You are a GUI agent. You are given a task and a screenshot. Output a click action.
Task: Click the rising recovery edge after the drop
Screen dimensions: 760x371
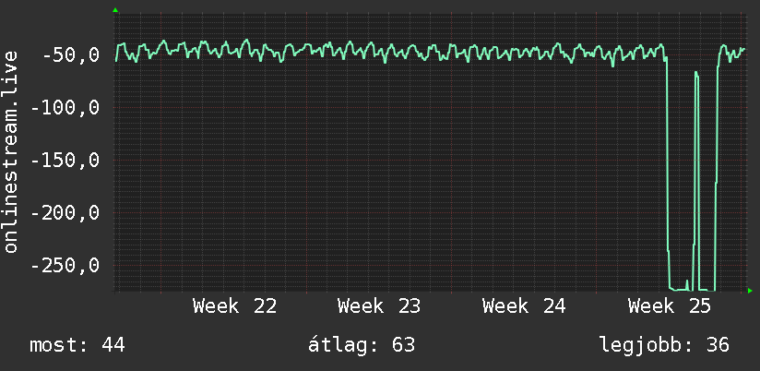click(x=717, y=170)
